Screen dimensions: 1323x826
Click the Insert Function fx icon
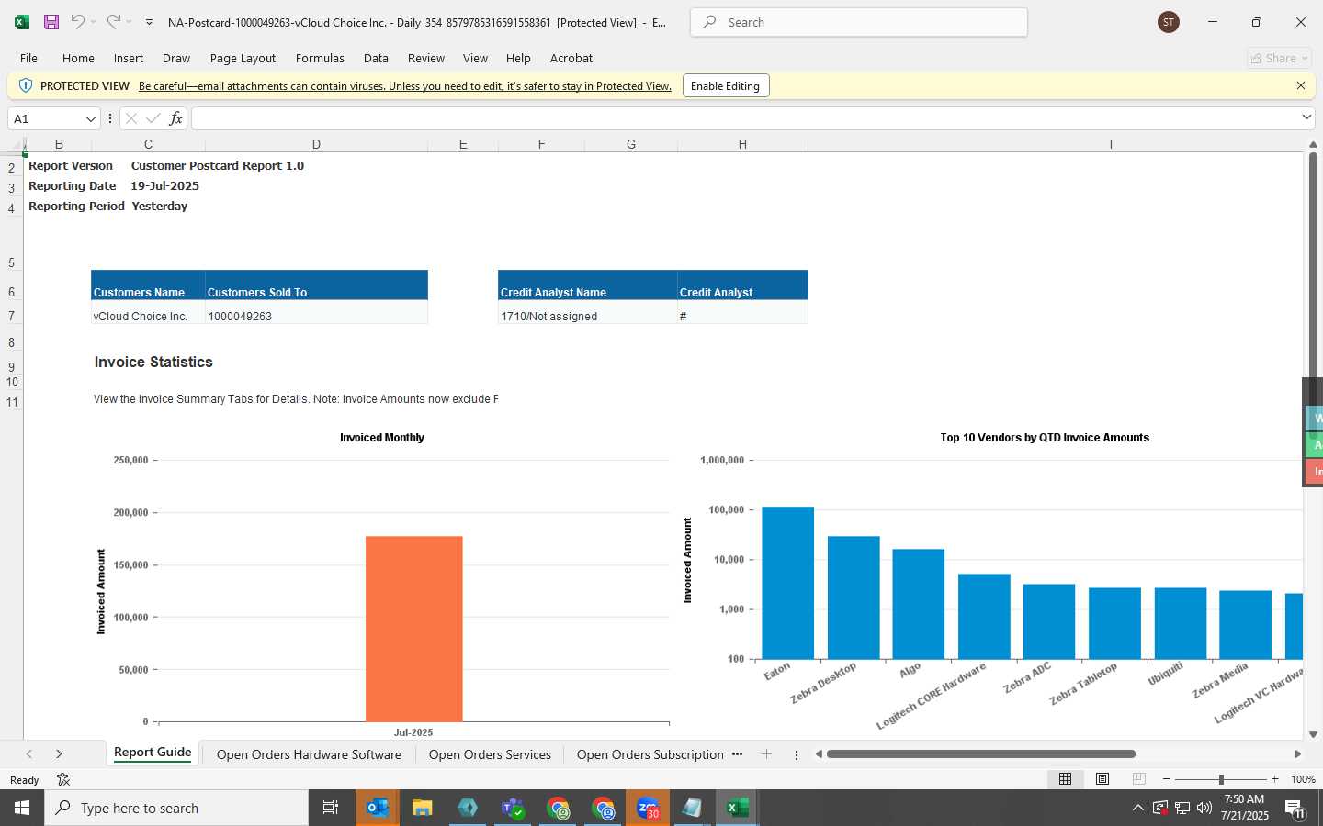175,118
